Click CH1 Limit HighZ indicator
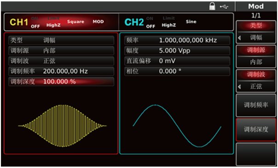 pyautogui.click(x=53, y=22)
